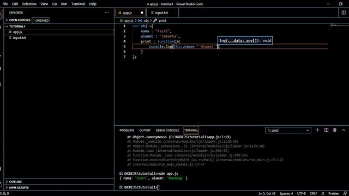The width and height of the screenshot is (349, 196).
Task: Open the Terminal menu
Action: [78, 4]
